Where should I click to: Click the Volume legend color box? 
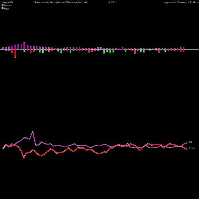pos(2,5)
